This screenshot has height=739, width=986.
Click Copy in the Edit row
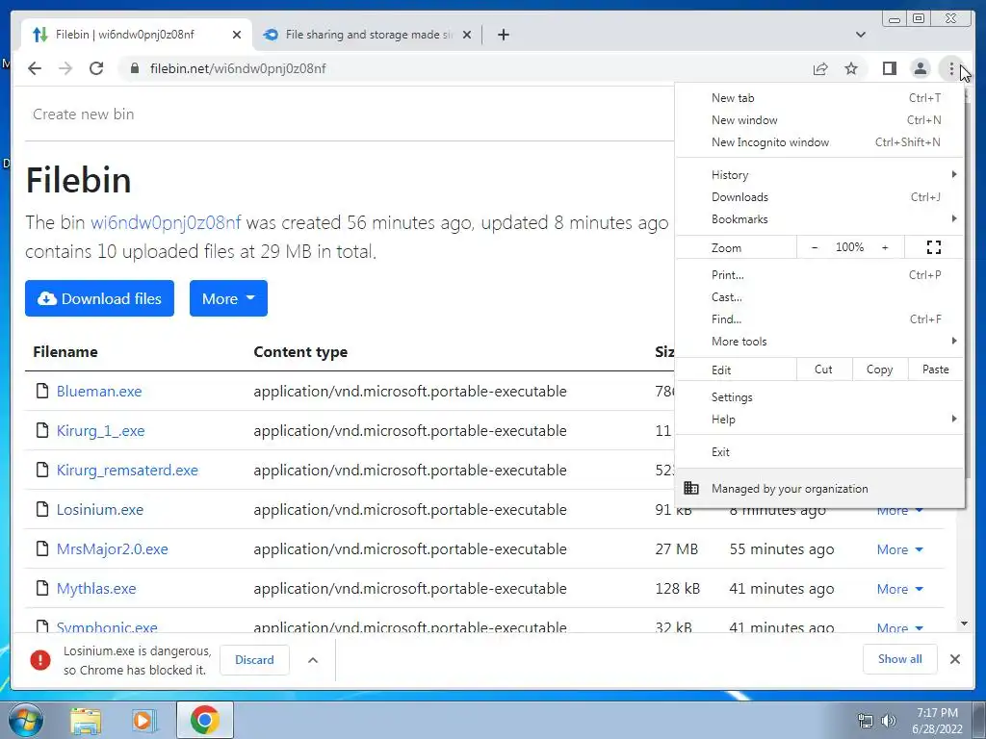880,369
